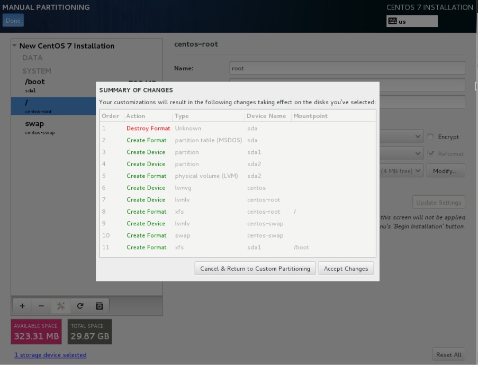Select the swap centos-swap entry
Viewport: 478px width, 365px height.
tap(53, 127)
